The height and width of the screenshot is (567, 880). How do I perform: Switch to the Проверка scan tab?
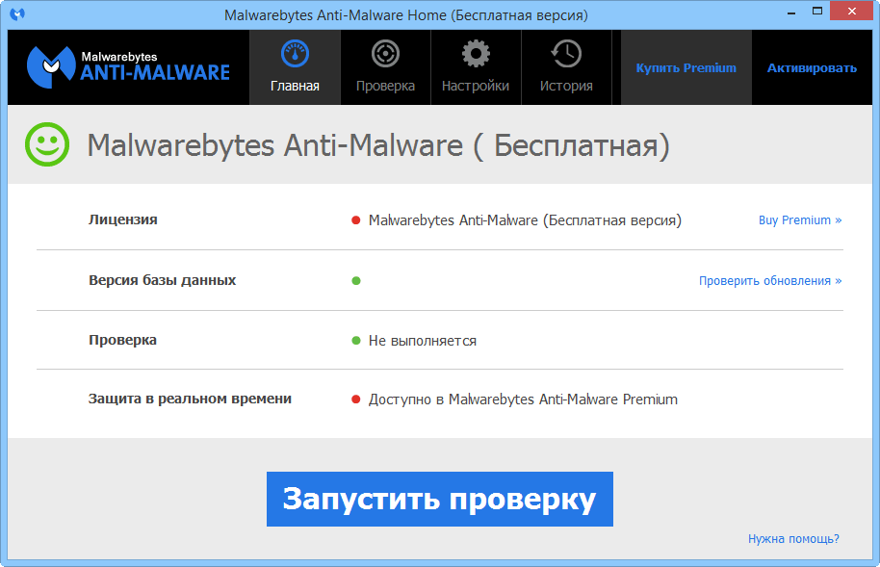click(x=385, y=67)
